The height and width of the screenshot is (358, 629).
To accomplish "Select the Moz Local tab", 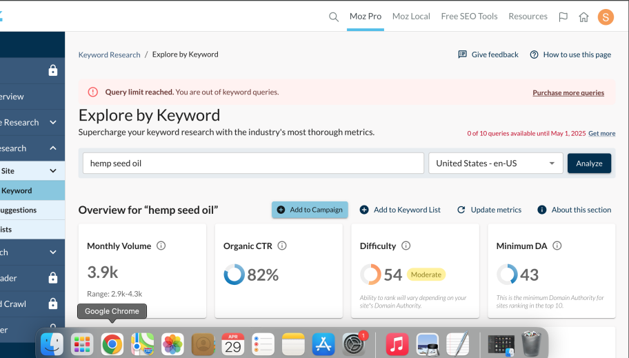I will tap(411, 17).
